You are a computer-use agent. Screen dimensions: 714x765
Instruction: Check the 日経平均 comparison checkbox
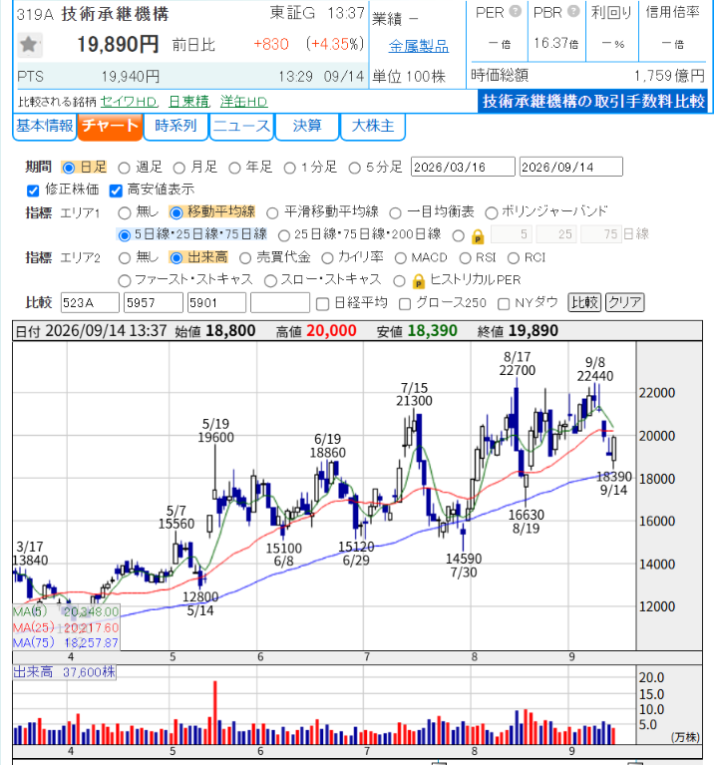pos(322,304)
